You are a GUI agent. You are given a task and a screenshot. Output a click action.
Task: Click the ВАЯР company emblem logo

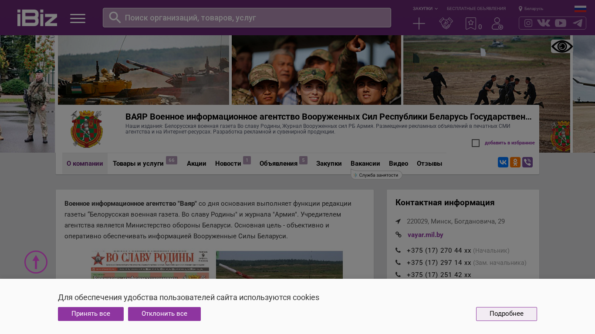[x=87, y=129]
